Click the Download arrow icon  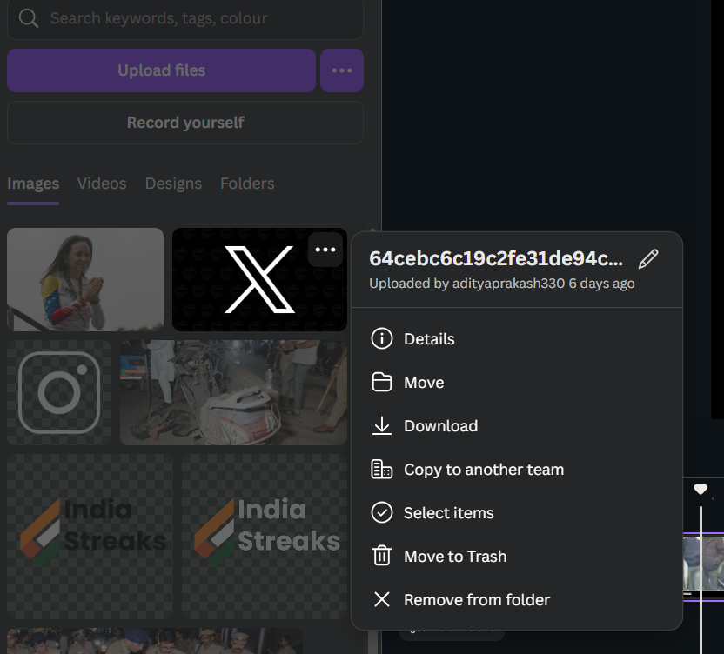coord(381,425)
